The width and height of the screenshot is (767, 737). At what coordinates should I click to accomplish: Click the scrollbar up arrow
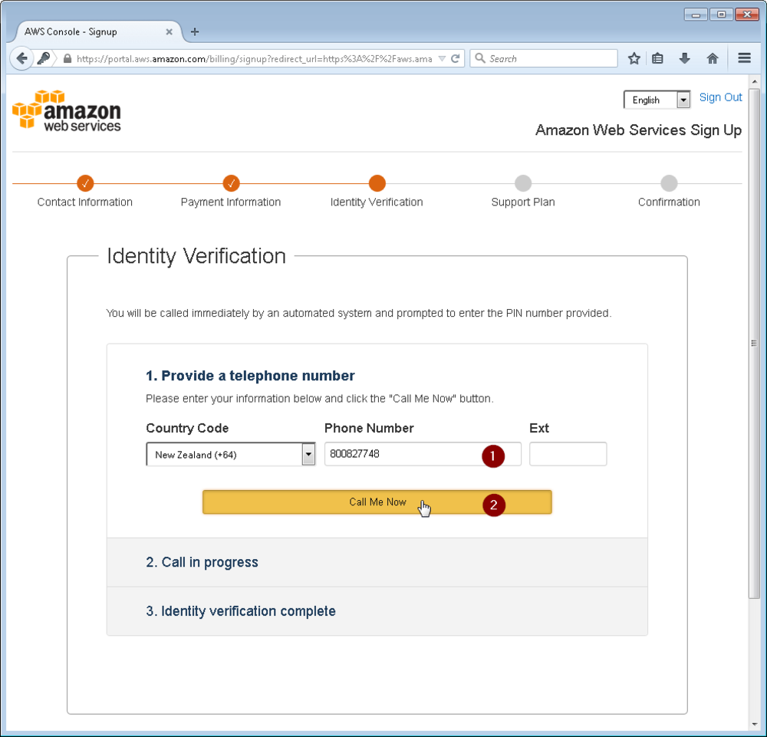(x=754, y=81)
